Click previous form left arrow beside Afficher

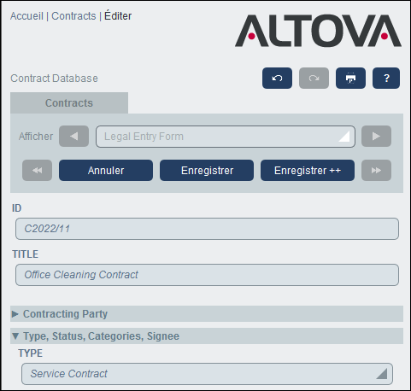point(73,137)
